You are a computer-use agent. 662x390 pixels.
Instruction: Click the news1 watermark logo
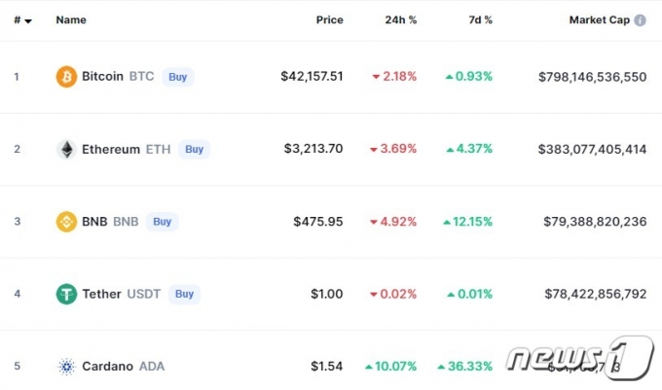[x=580, y=358]
